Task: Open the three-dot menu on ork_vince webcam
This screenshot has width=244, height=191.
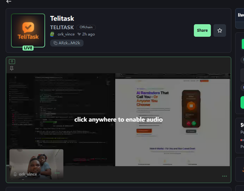Action: pyautogui.click(x=57, y=173)
